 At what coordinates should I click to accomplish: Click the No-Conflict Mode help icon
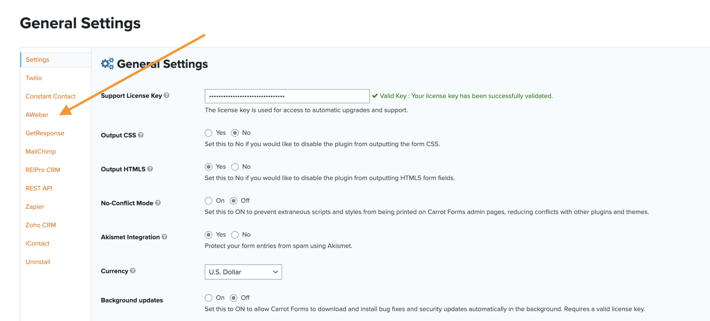[158, 203]
